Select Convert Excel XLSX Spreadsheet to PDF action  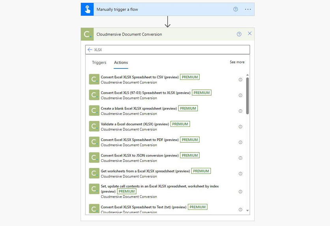165,142
